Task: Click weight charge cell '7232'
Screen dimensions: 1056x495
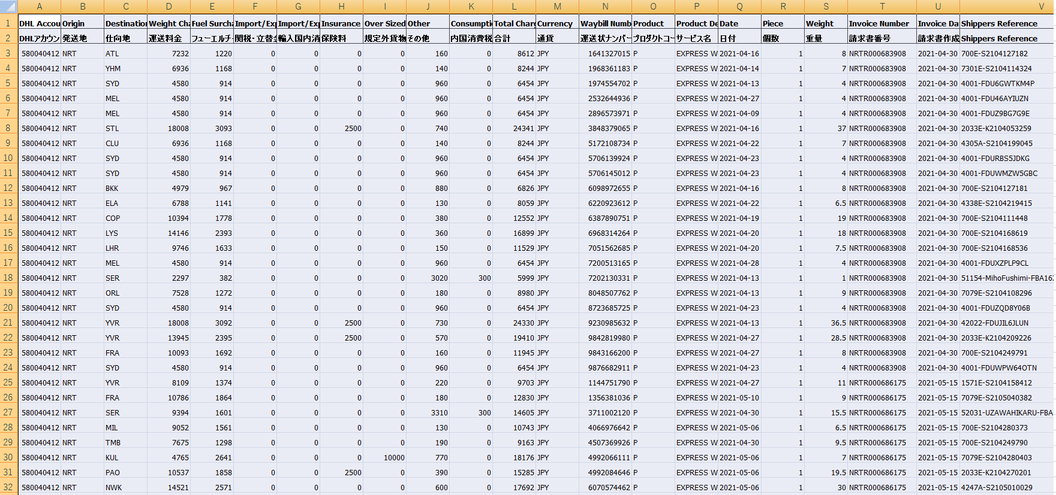Action: tap(169, 53)
